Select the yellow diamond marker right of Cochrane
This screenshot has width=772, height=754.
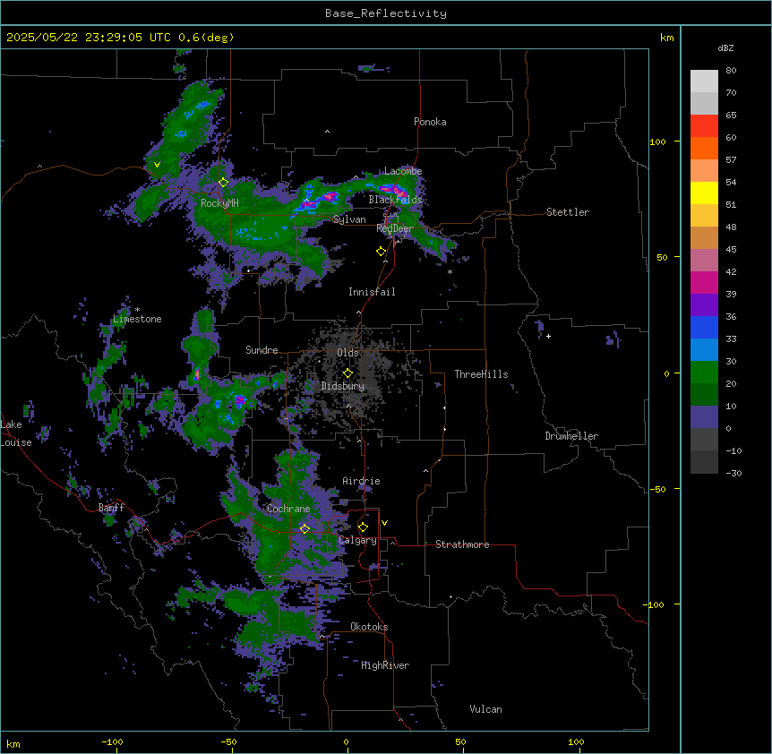305,529
